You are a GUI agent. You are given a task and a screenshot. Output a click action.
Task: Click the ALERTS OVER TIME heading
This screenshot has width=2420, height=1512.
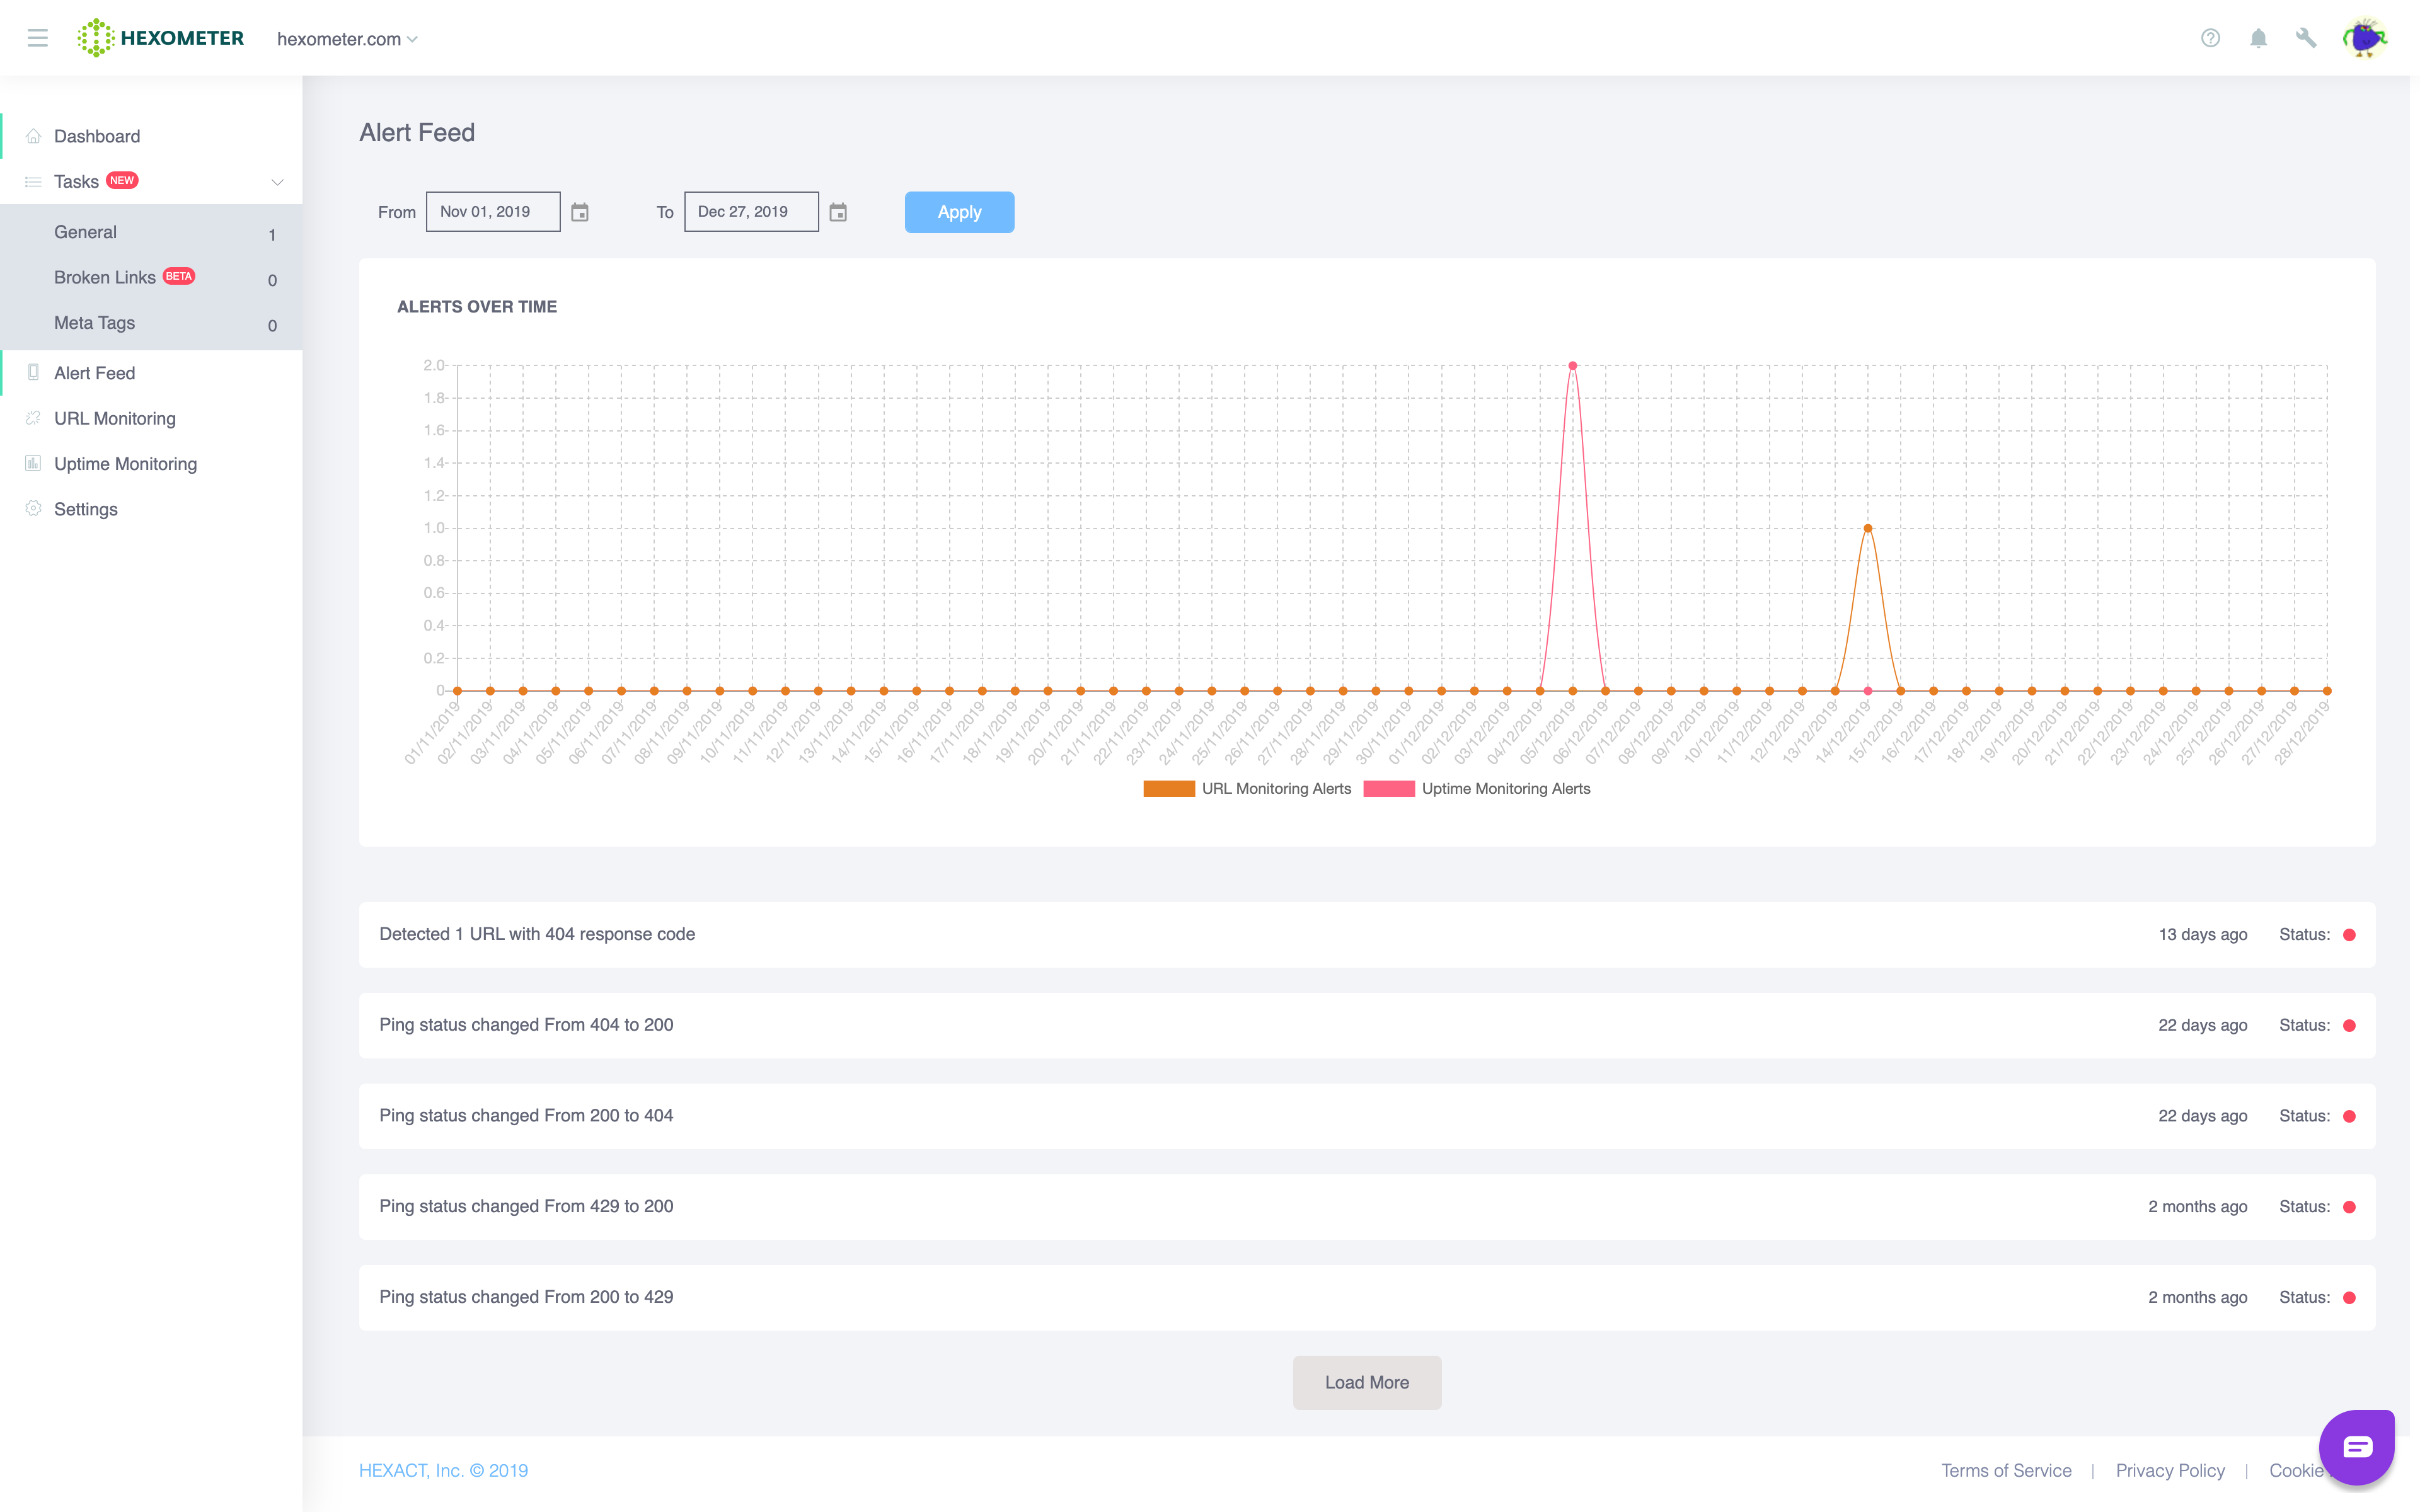[477, 307]
